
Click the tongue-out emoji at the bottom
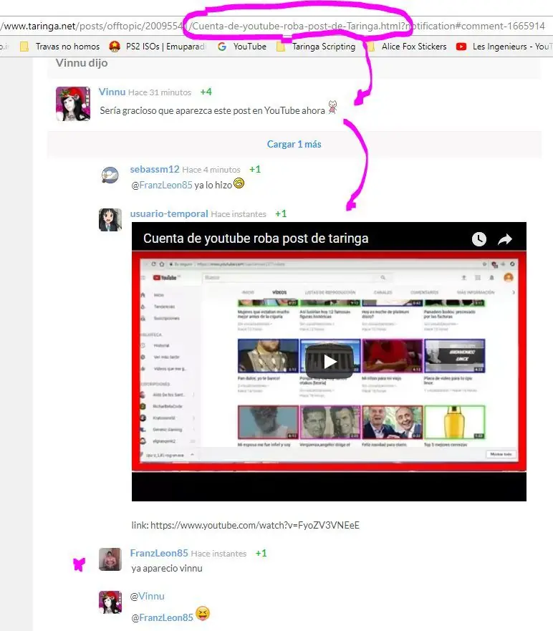tap(203, 614)
